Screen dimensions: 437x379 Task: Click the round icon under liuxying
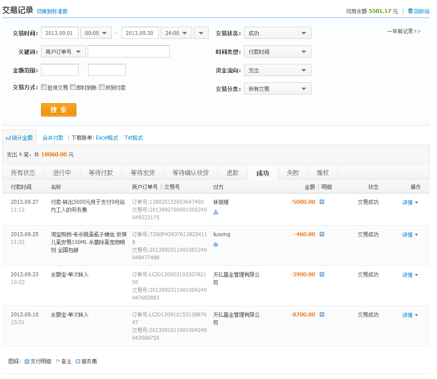216,245
